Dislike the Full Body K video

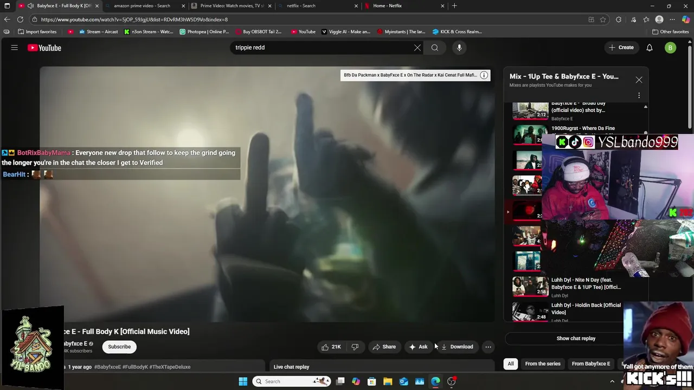click(355, 347)
